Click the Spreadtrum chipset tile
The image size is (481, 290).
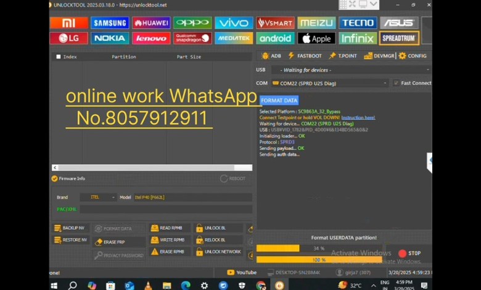tap(399, 38)
